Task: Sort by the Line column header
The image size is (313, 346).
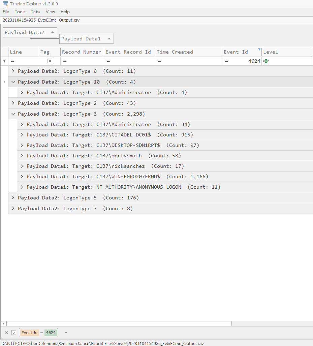Action: (24, 52)
